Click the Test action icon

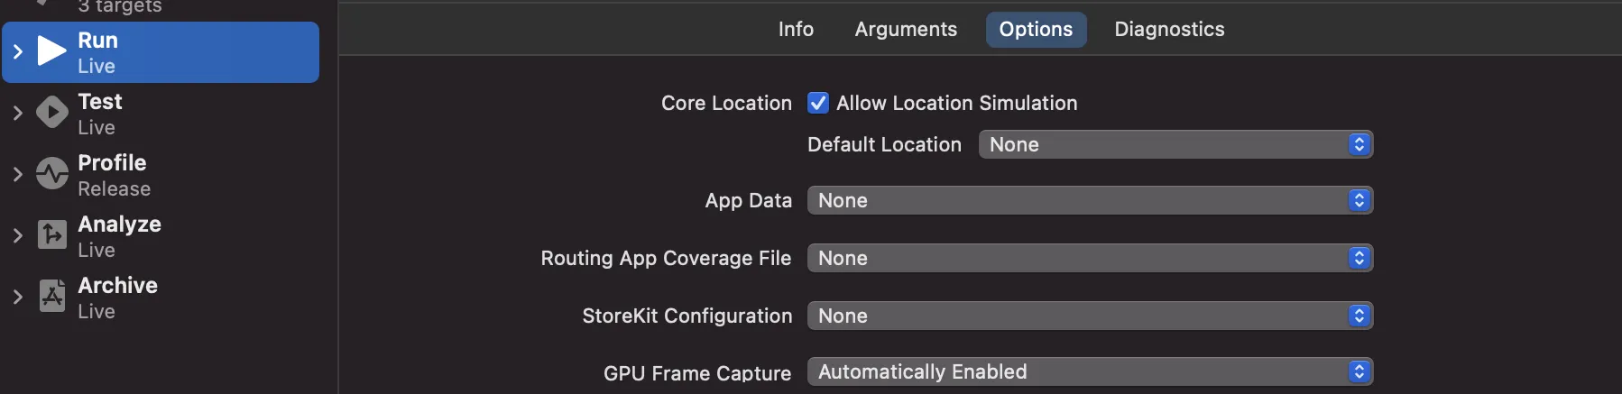[x=51, y=113]
